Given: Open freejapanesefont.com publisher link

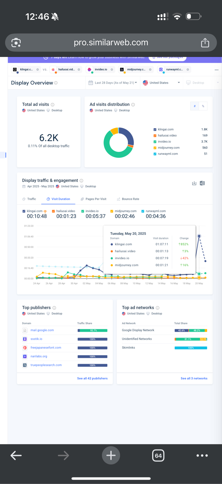Looking at the screenshot, I should pyautogui.click(x=46, y=348).
